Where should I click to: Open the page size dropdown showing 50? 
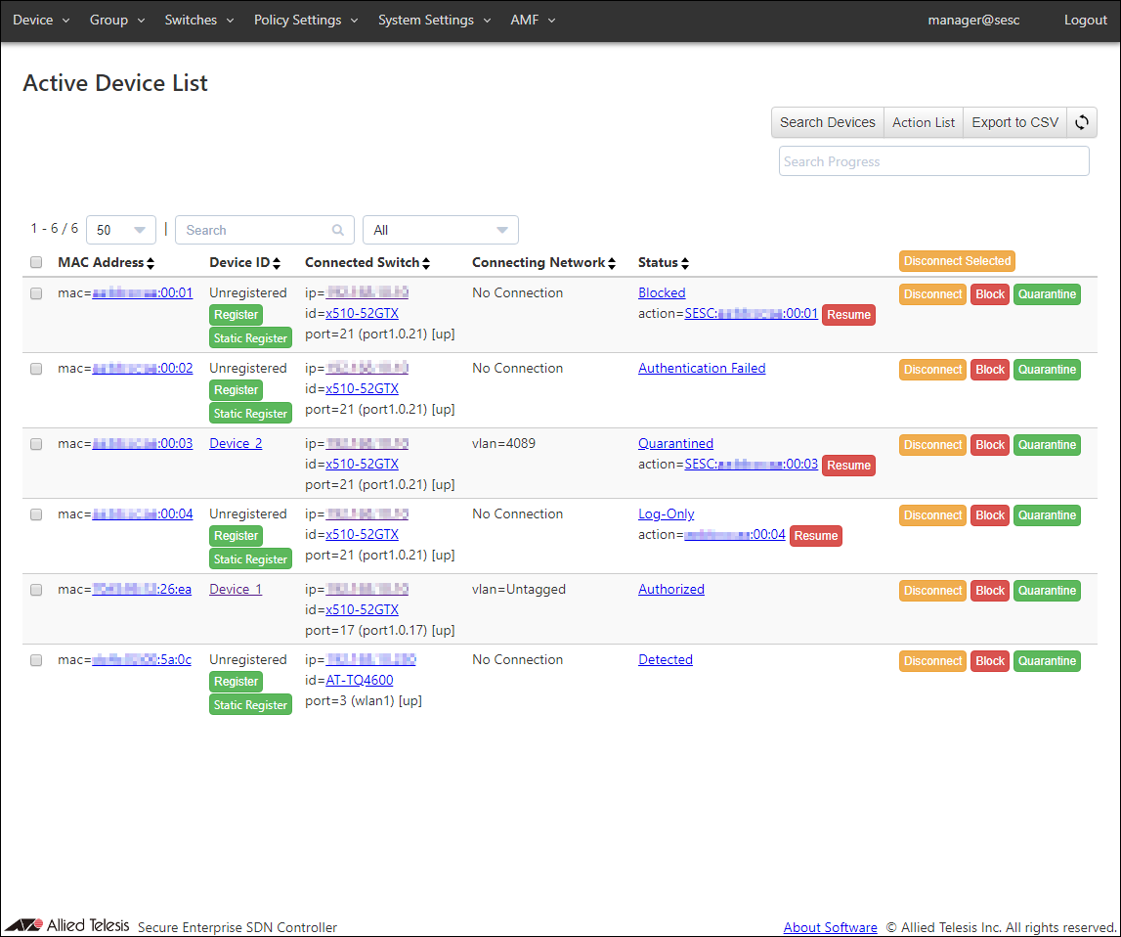tap(121, 230)
